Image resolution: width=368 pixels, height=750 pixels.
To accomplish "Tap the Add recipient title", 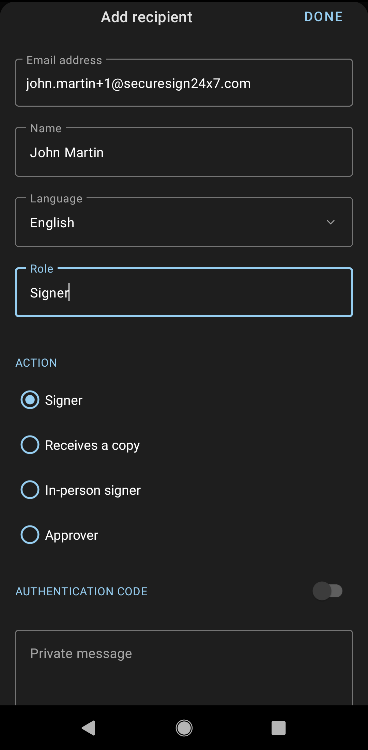I will tap(147, 17).
